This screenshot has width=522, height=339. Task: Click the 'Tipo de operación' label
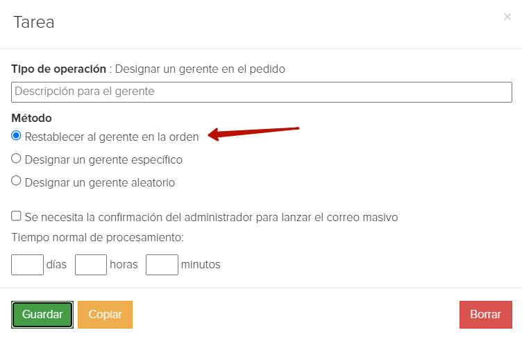click(59, 69)
